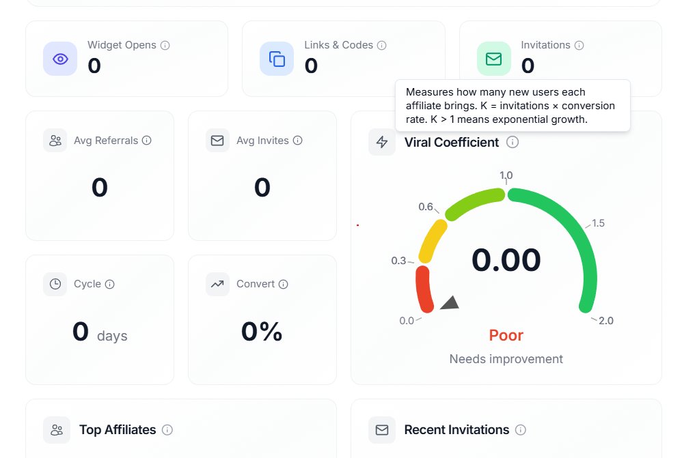The height and width of the screenshot is (458, 682).
Task: Click the lightning icon beside Viral Coefficient
Action: pos(382,142)
